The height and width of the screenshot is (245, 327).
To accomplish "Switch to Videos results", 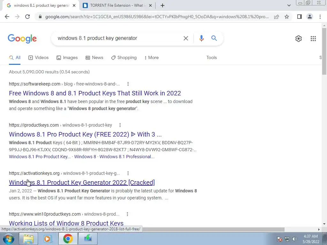I will tap(38, 58).
